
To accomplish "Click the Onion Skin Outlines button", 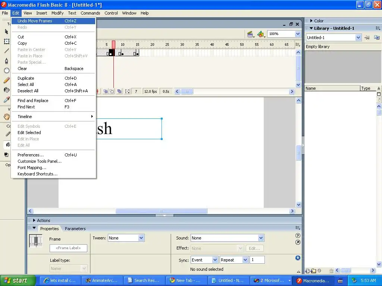I will point(112,92).
